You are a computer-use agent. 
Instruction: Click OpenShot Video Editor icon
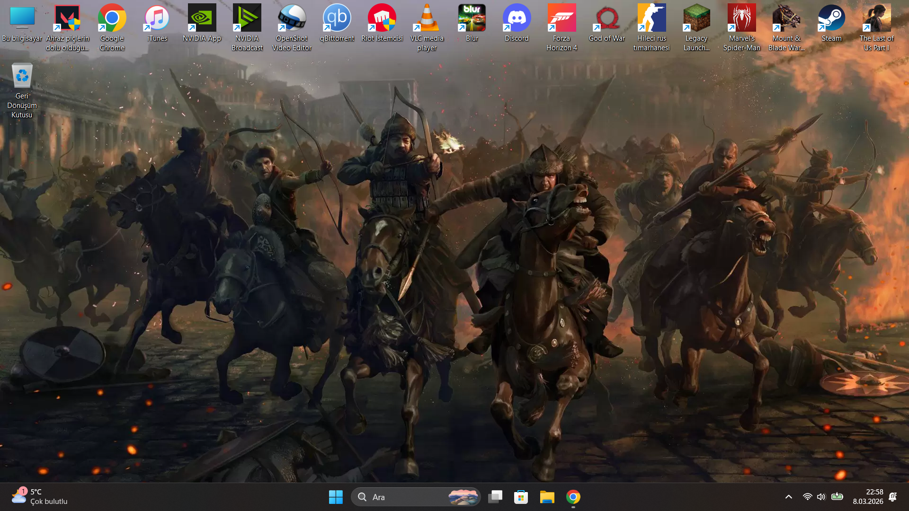coord(292,27)
